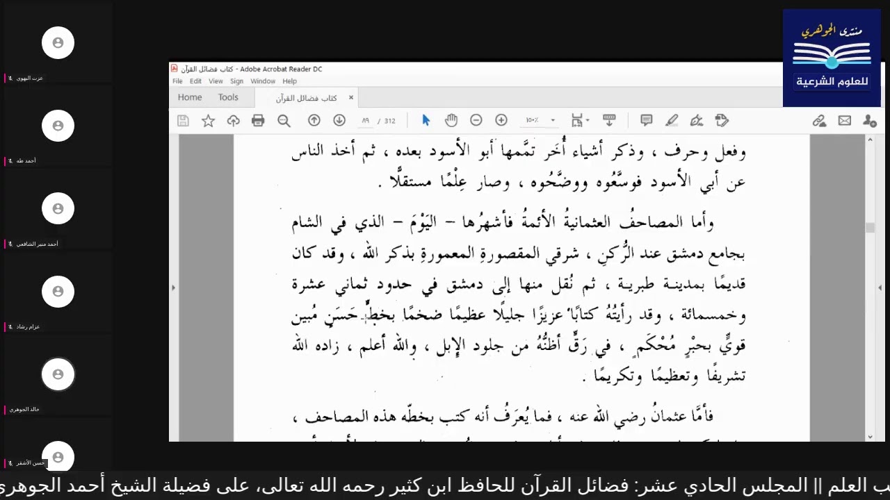Click the cloud upload icon
Viewport: 890px width, 500px height.
(233, 121)
